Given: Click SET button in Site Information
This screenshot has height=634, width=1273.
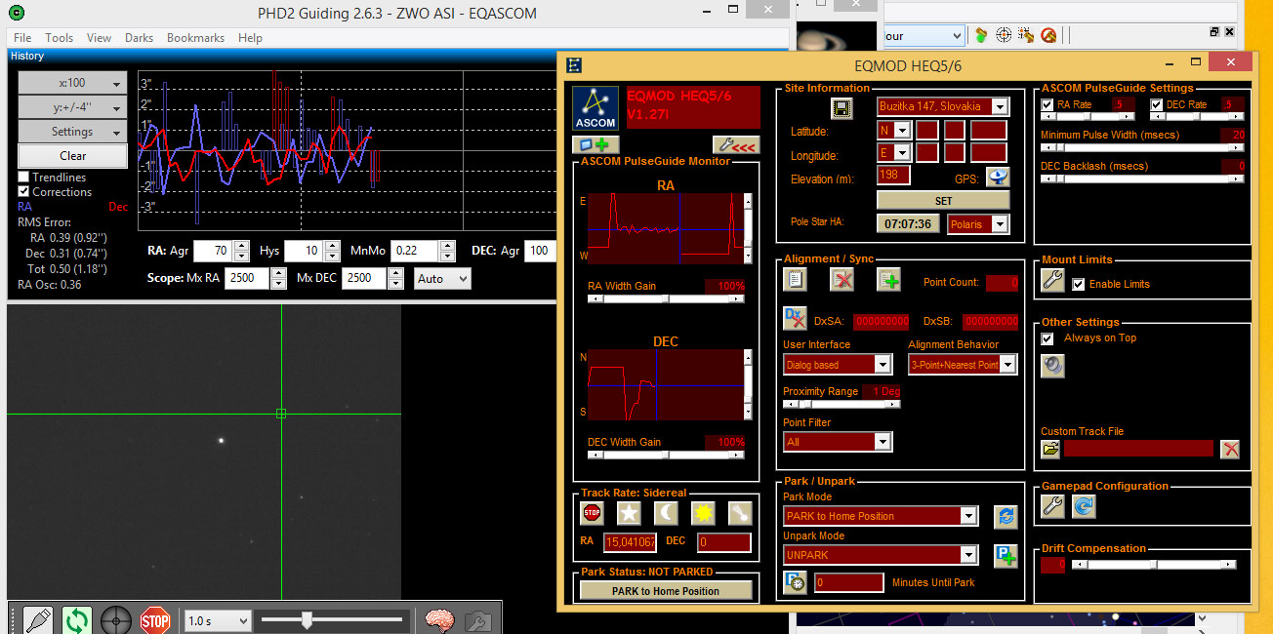Looking at the screenshot, I should coord(943,200).
